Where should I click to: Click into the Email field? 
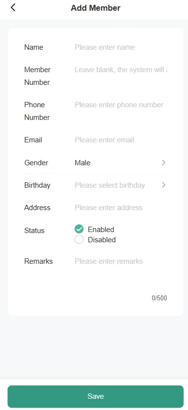point(121,140)
